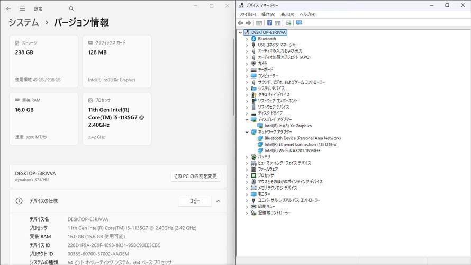Click the back arrow in Device Manager toolbar
This screenshot has width=471, height=265.
[x=241, y=23]
